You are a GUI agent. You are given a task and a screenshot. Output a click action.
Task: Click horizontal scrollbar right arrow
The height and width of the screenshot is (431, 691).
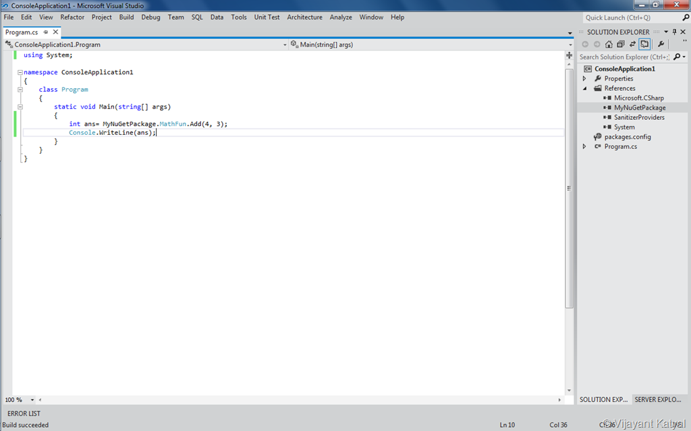click(x=559, y=400)
